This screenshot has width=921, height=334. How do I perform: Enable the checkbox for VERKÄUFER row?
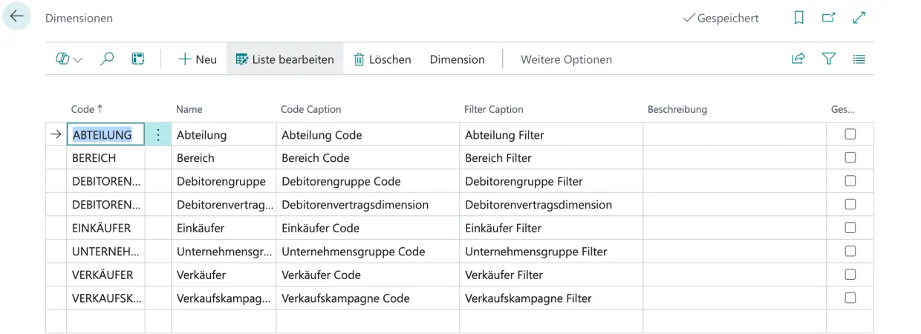(850, 275)
